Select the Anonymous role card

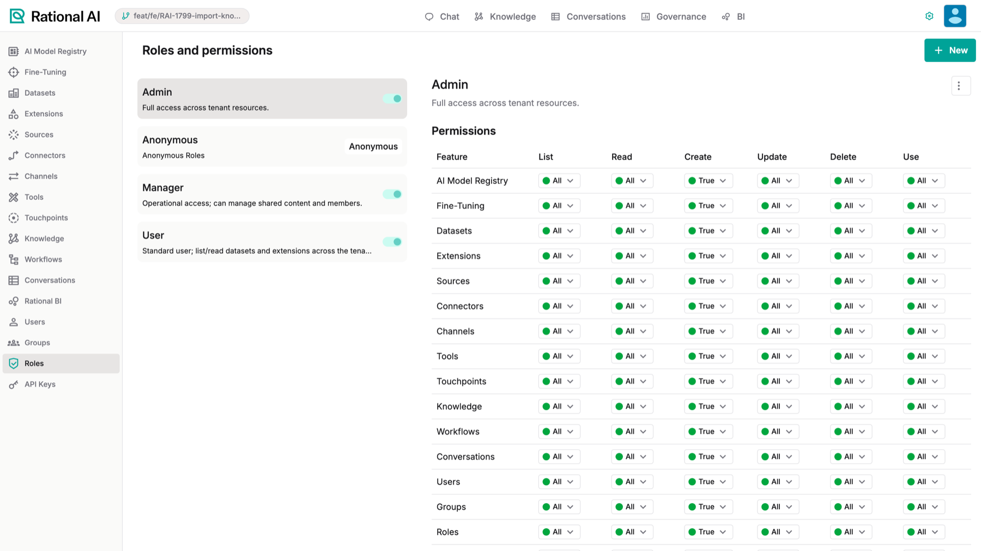(x=272, y=146)
